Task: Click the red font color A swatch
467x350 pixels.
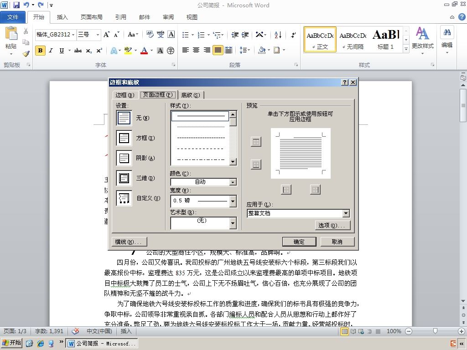Action: pyautogui.click(x=144, y=51)
